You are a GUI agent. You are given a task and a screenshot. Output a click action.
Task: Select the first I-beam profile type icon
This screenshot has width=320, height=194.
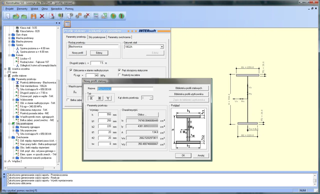pyautogui.click(x=92, y=98)
